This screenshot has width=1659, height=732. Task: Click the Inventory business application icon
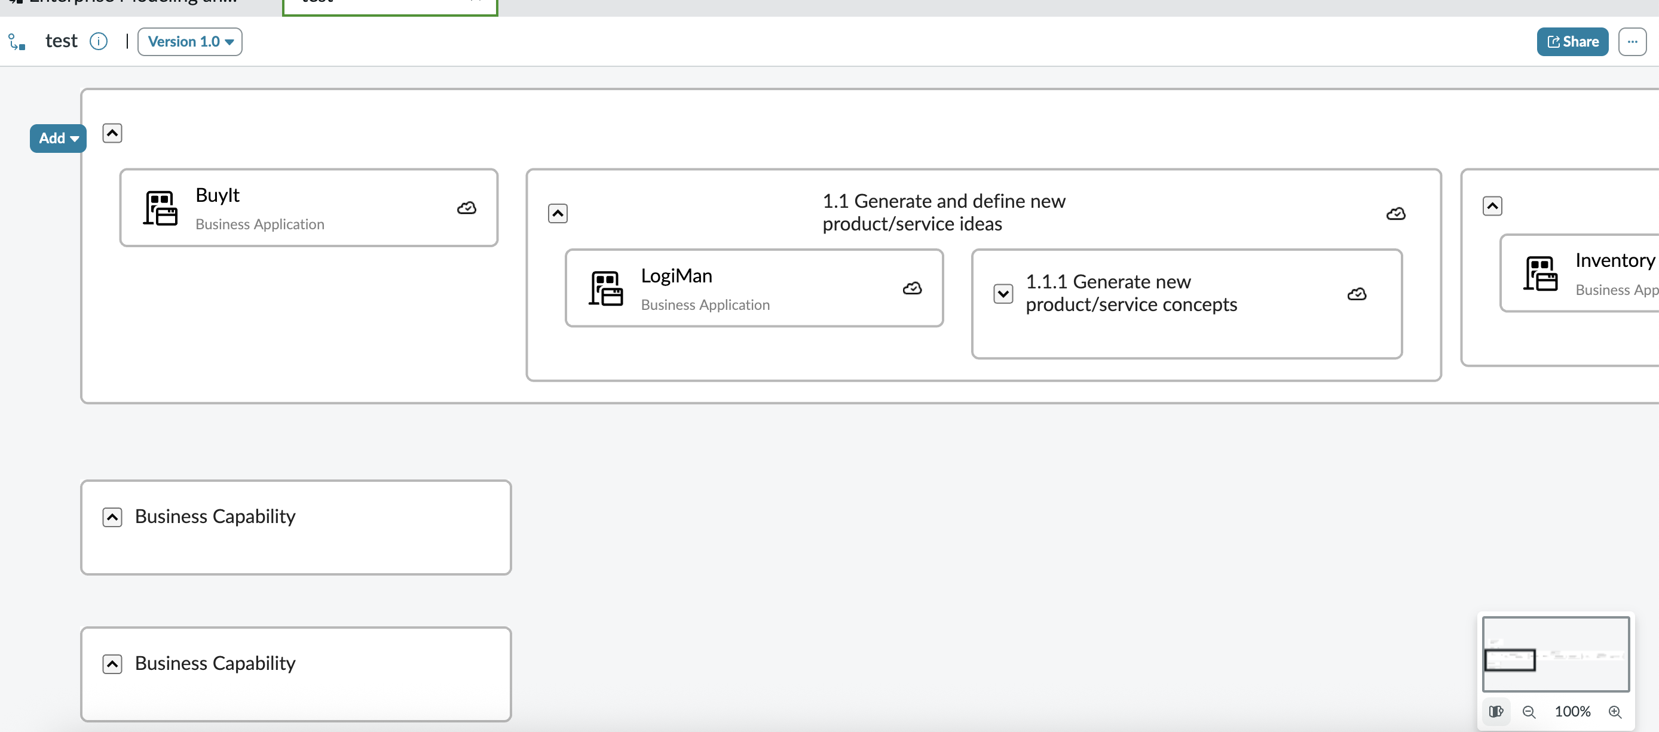pos(1540,273)
